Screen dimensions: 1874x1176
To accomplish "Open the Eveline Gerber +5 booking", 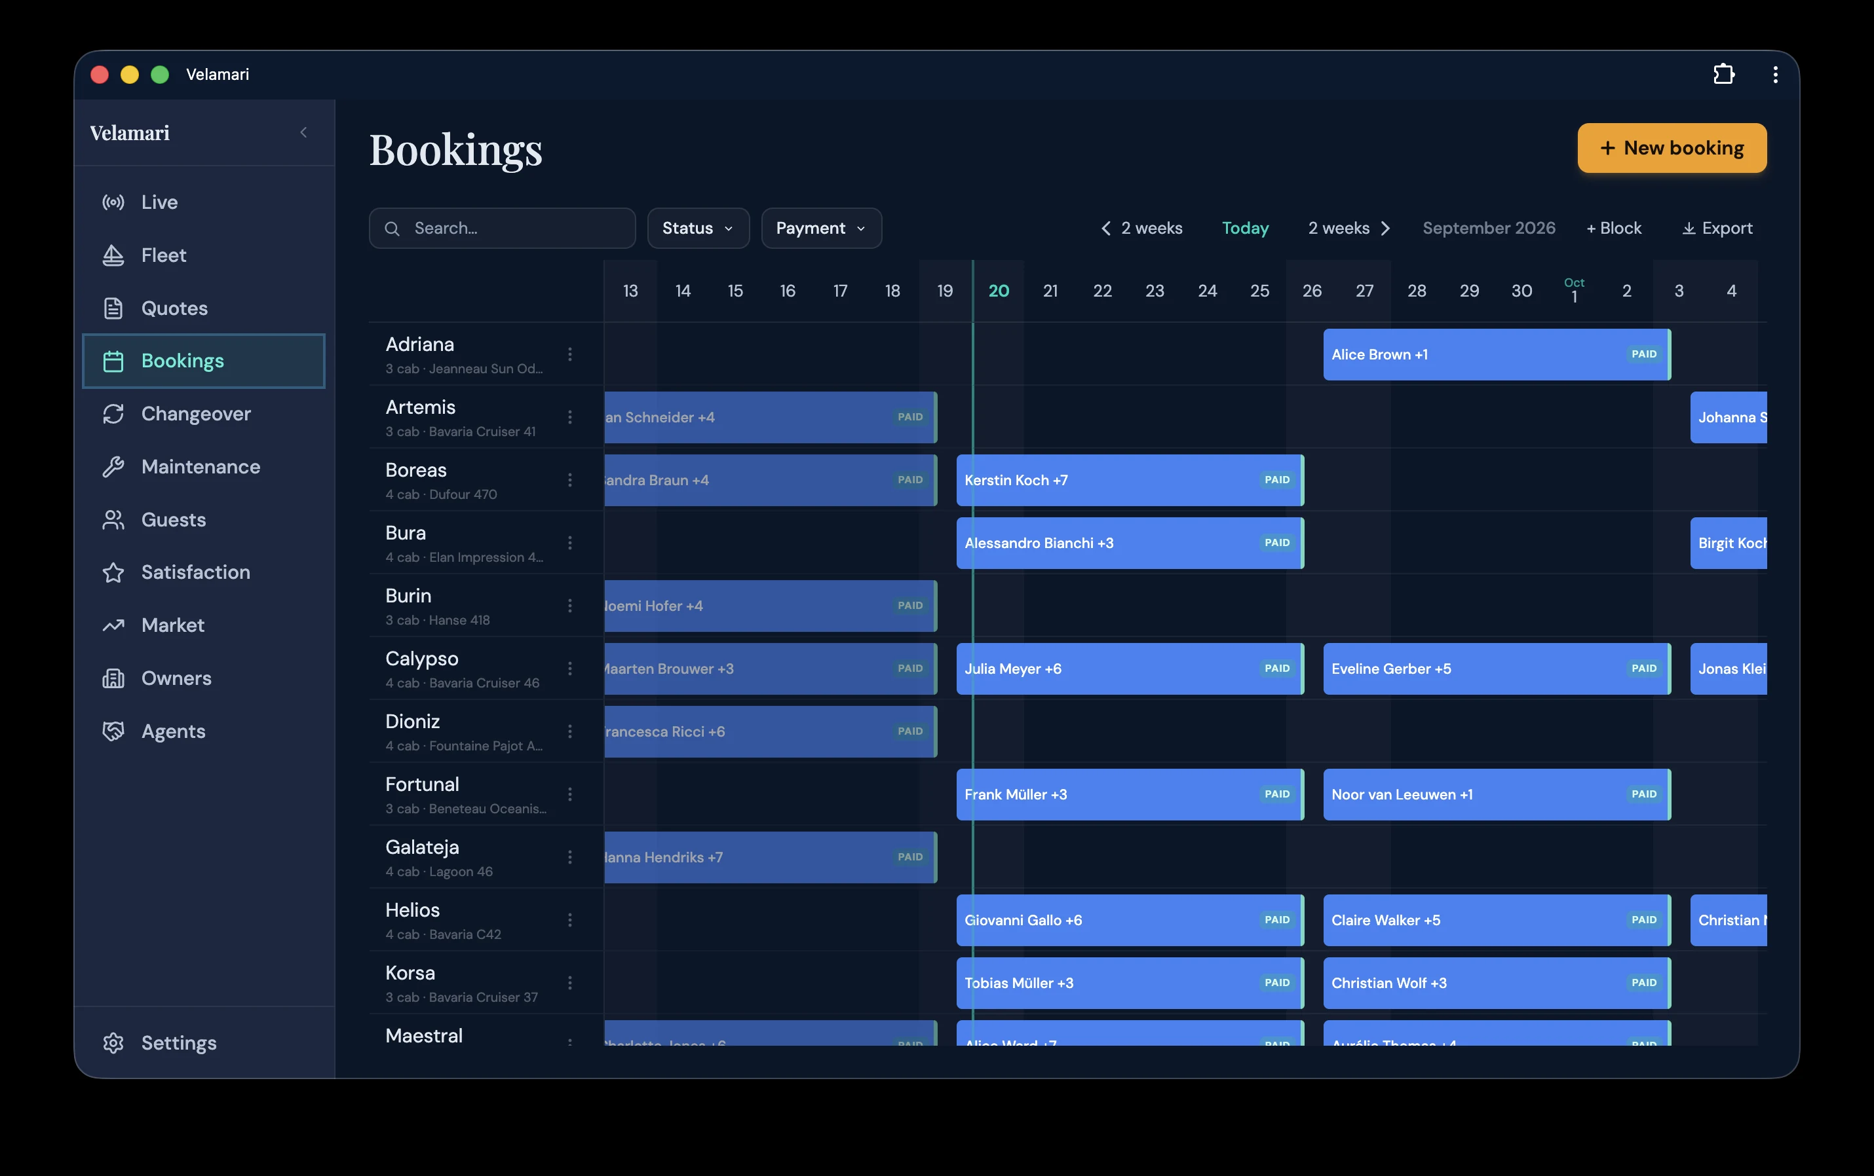I will (x=1497, y=668).
